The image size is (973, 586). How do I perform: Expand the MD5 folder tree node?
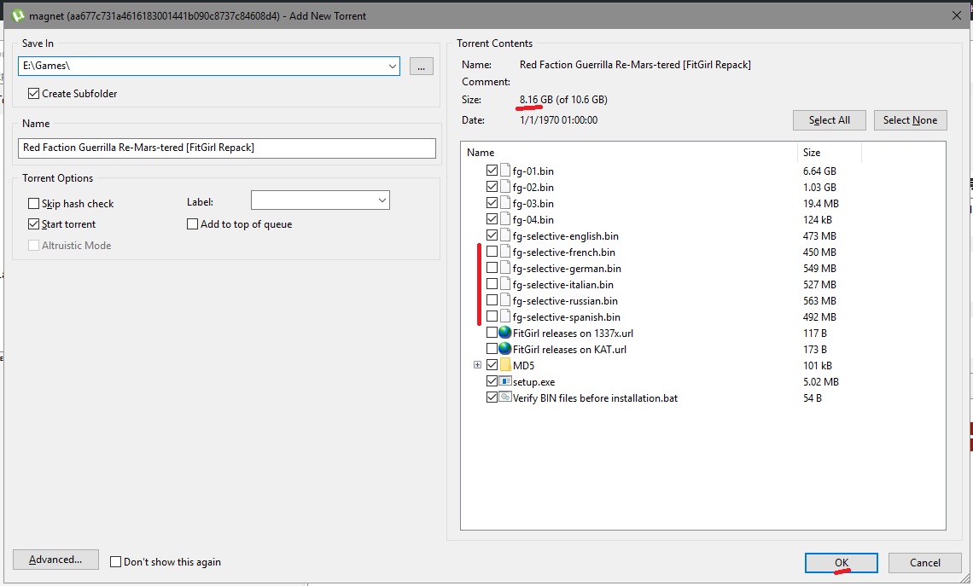(x=478, y=366)
